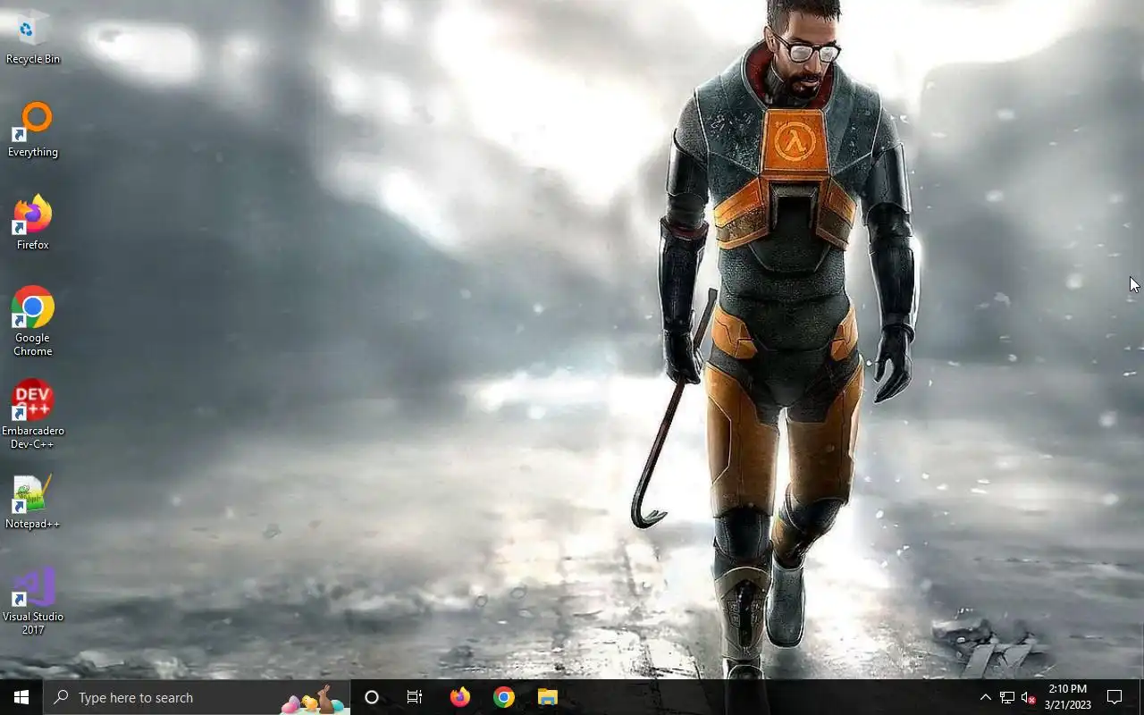Select the Notepad++ desktop shortcut
Screen dimensions: 1144x715
point(33,502)
